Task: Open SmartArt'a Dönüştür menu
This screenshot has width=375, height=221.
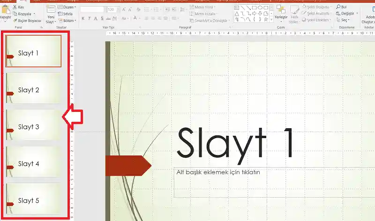Action: [210, 21]
